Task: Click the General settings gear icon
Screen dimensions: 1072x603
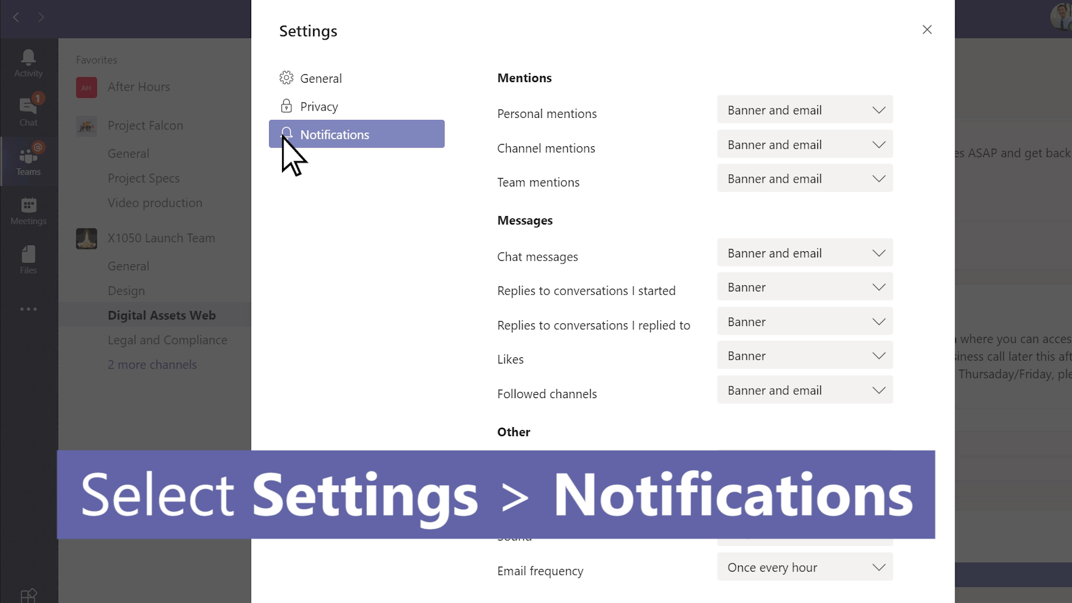Action: [x=286, y=77]
